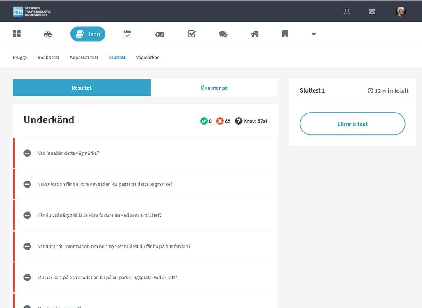This screenshot has width=422, height=308.
Task: Select the Teori tab
Action: click(x=88, y=34)
